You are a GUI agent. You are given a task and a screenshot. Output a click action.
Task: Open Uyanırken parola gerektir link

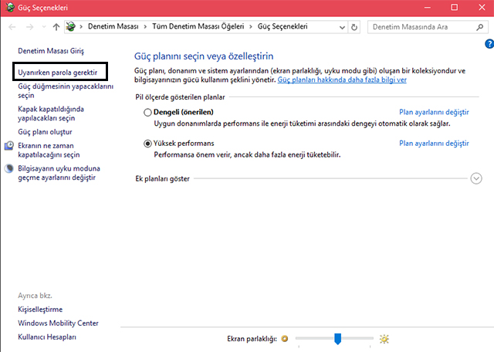coord(58,73)
